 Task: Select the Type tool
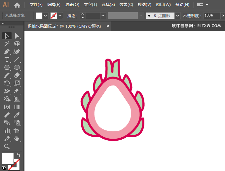[x=7, y=59]
